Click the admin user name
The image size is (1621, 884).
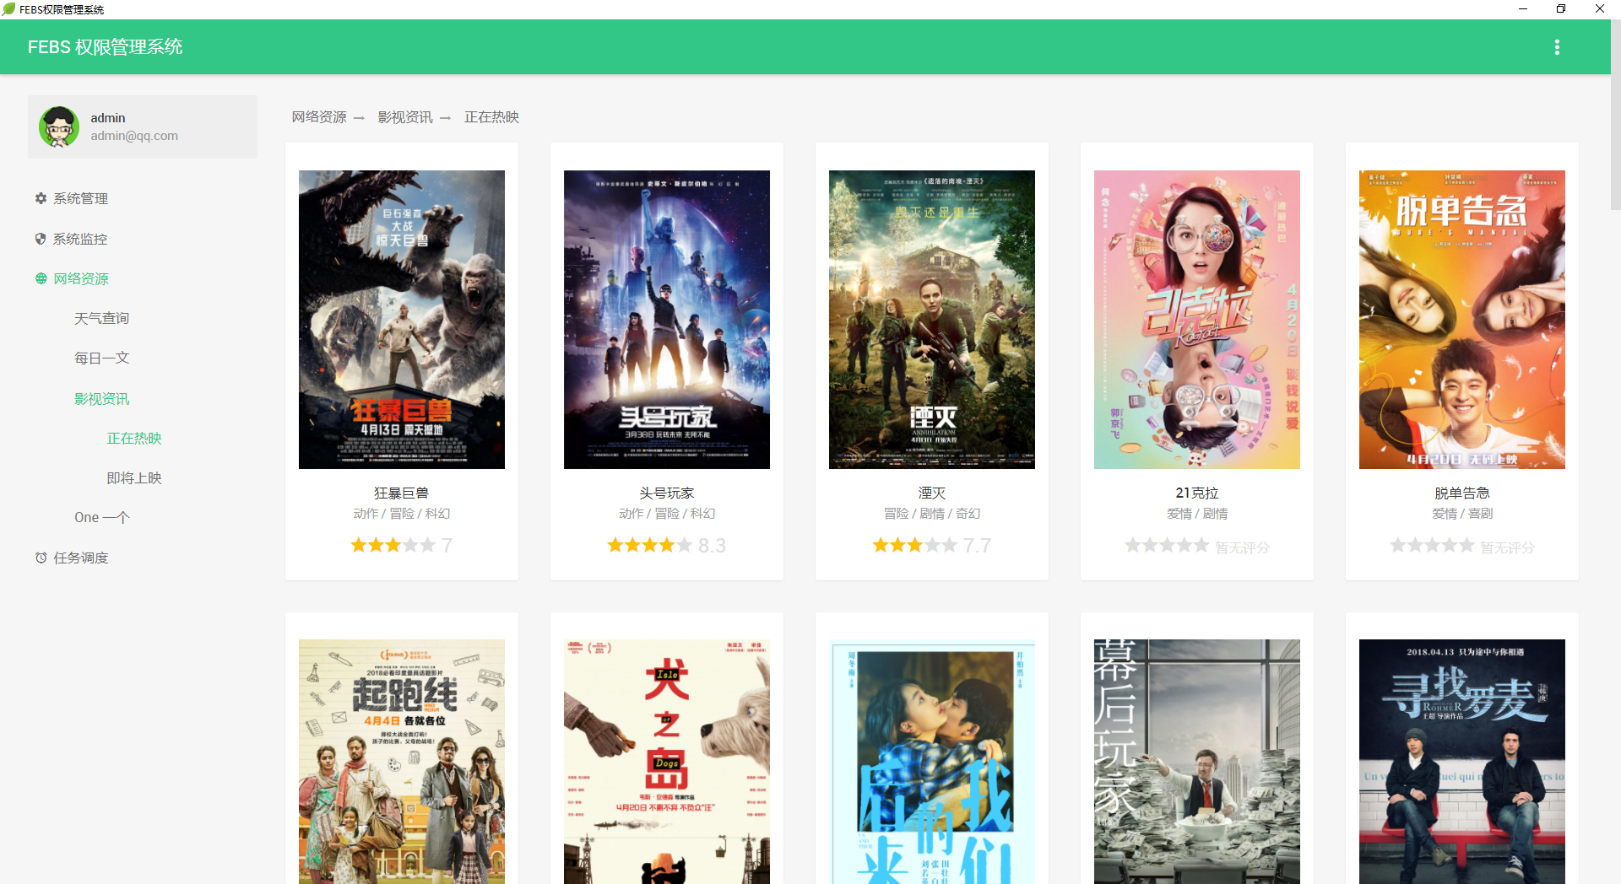(x=108, y=118)
